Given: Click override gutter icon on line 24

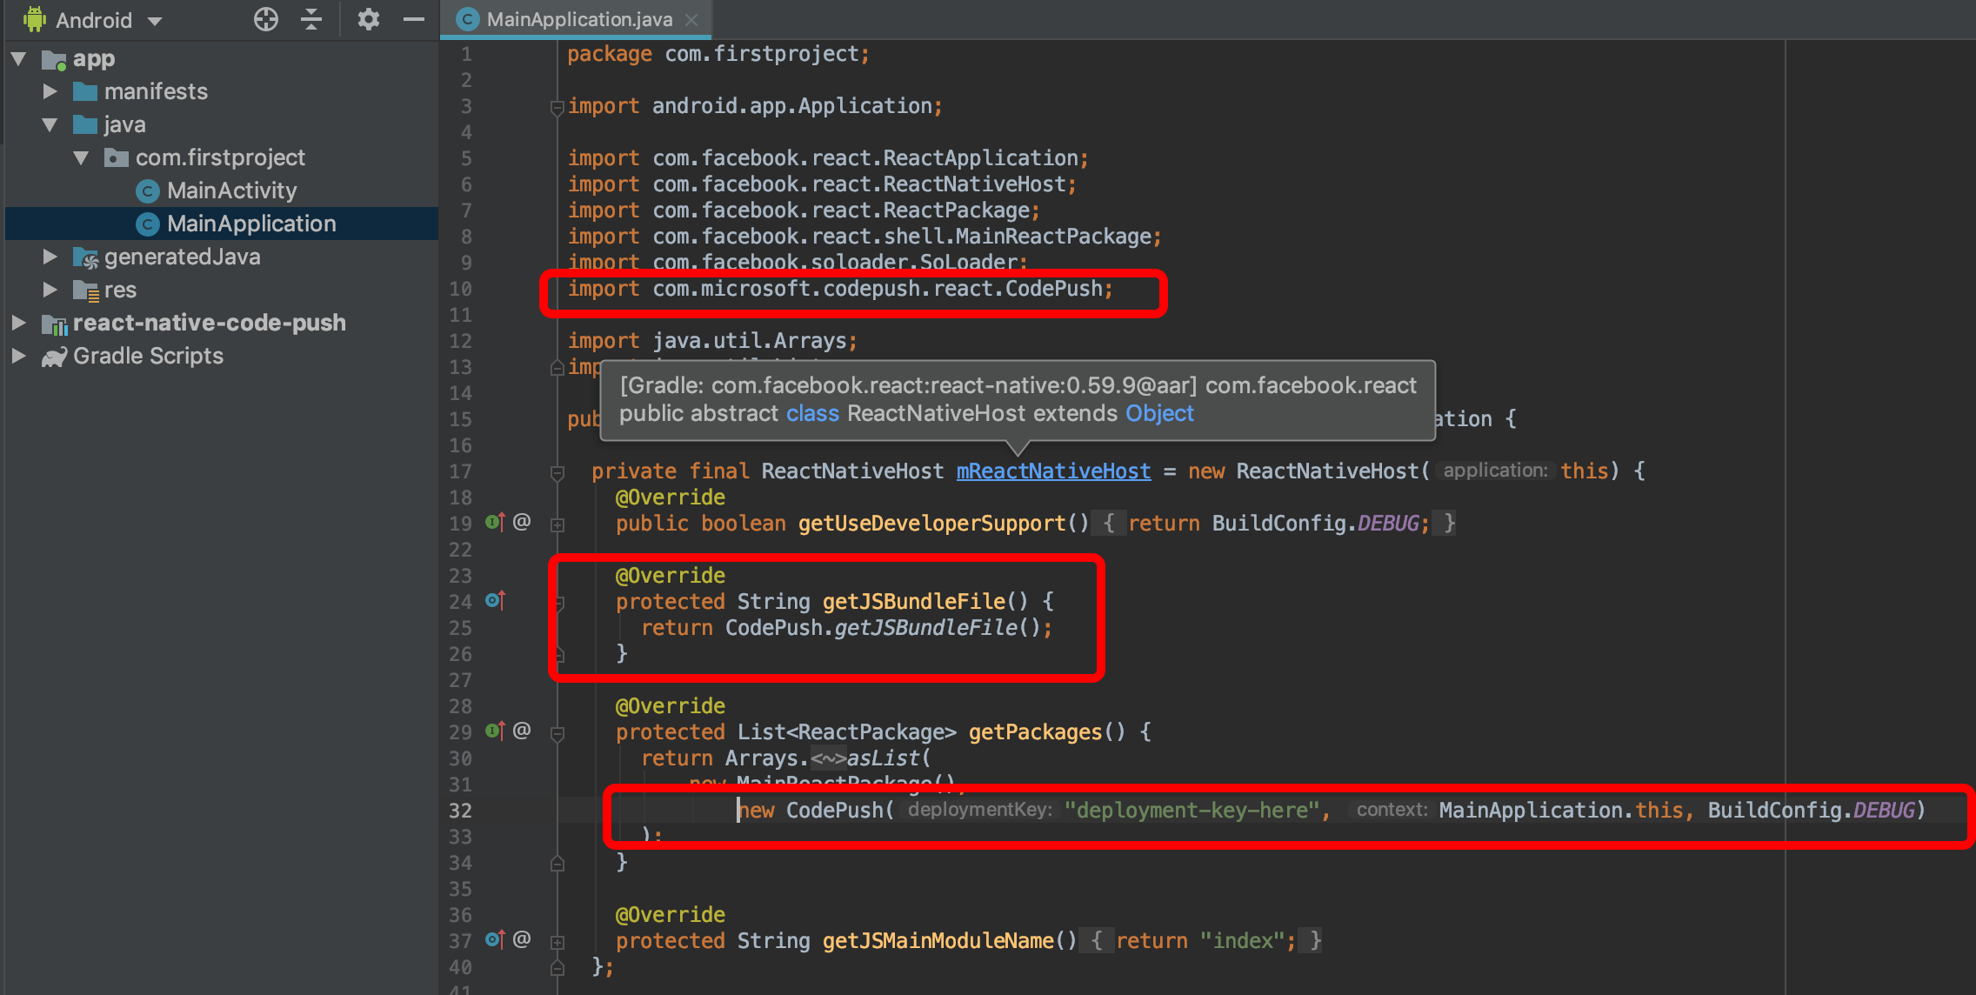Looking at the screenshot, I should [x=495, y=600].
